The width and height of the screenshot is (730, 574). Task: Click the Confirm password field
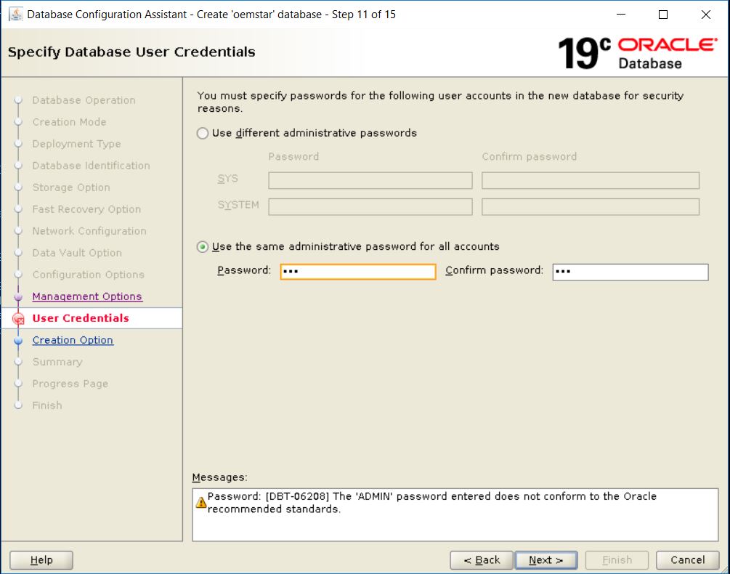click(x=630, y=272)
